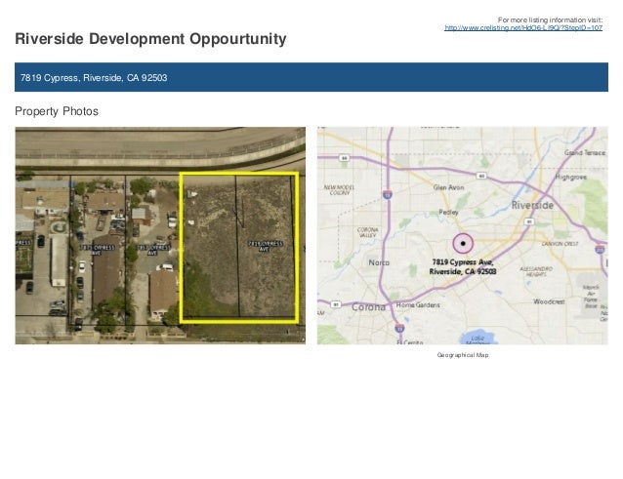Click the 'Corona' city label on map
Screen dimensions: 623x479
369,307
